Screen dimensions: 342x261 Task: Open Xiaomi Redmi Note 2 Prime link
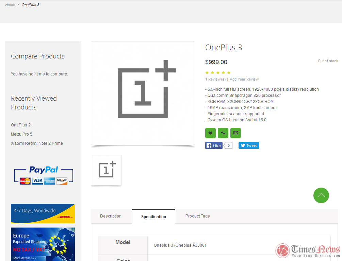[x=37, y=143]
